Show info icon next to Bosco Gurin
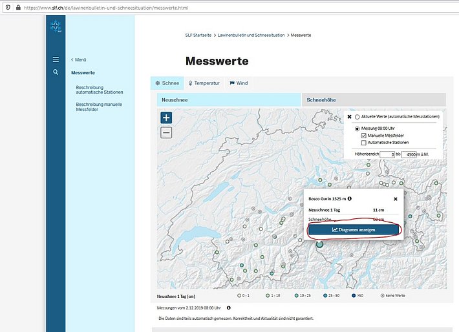The height and width of the screenshot is (332, 459). click(350, 199)
